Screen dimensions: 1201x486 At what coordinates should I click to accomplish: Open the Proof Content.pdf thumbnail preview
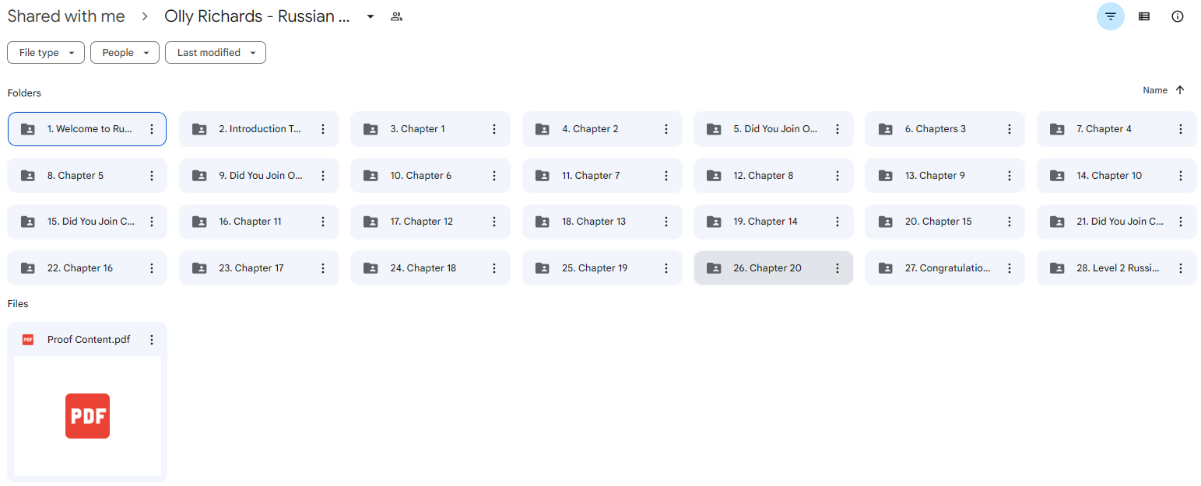pyautogui.click(x=87, y=416)
